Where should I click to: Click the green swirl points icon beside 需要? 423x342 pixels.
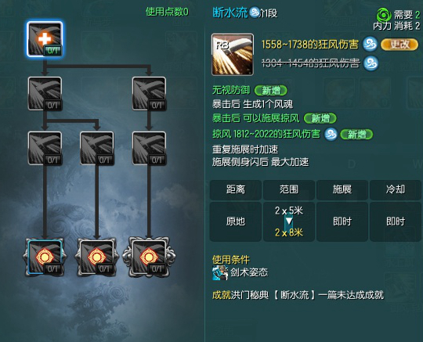(x=384, y=16)
